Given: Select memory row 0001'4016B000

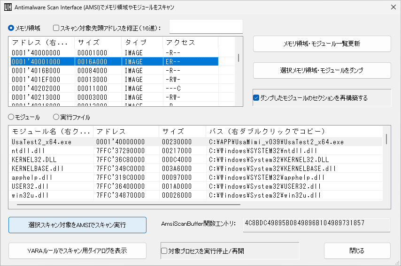Looking at the screenshot, I should (114, 70).
